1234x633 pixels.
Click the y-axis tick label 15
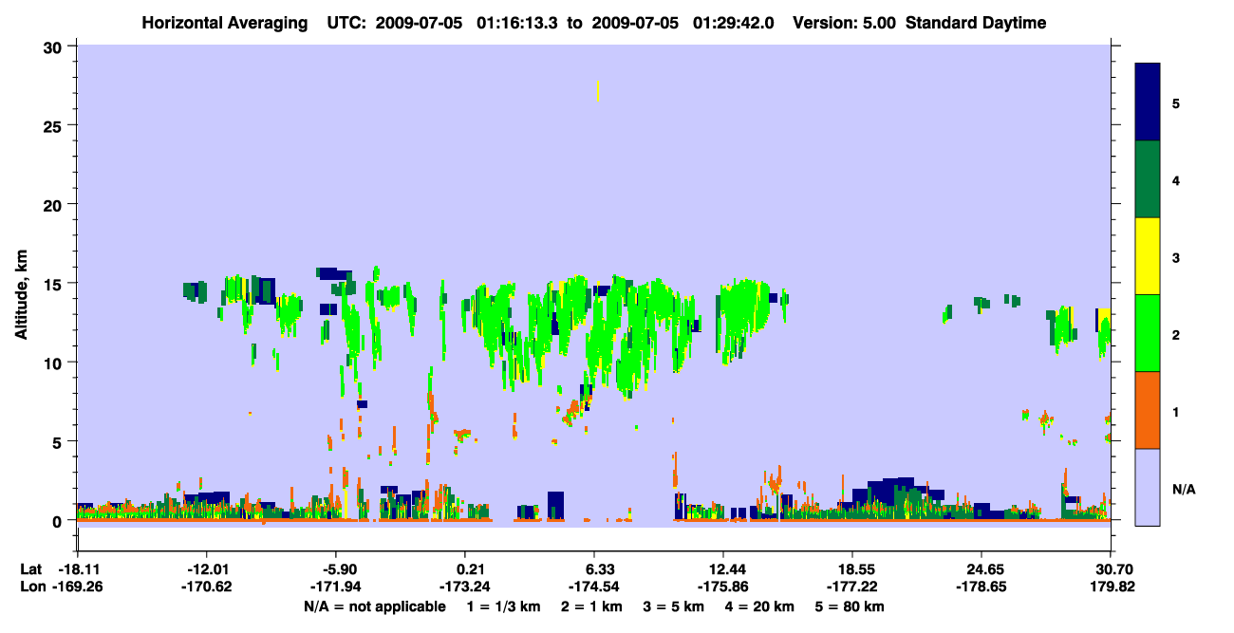point(55,284)
